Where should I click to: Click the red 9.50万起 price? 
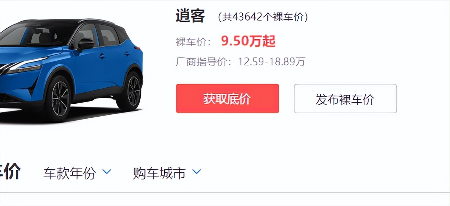[x=248, y=41]
